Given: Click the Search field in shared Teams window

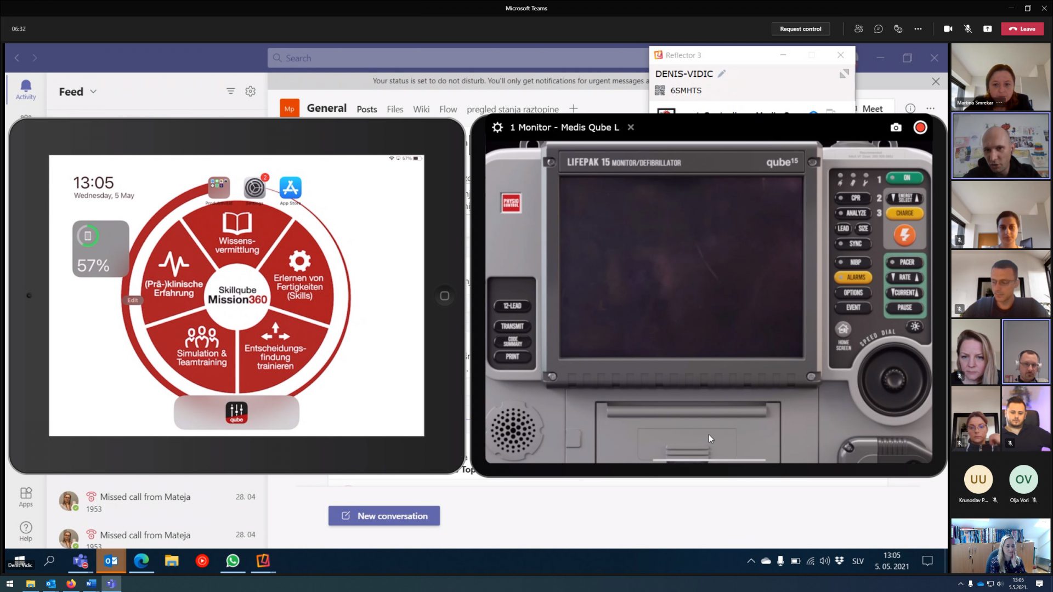Looking at the screenshot, I should 458,58.
